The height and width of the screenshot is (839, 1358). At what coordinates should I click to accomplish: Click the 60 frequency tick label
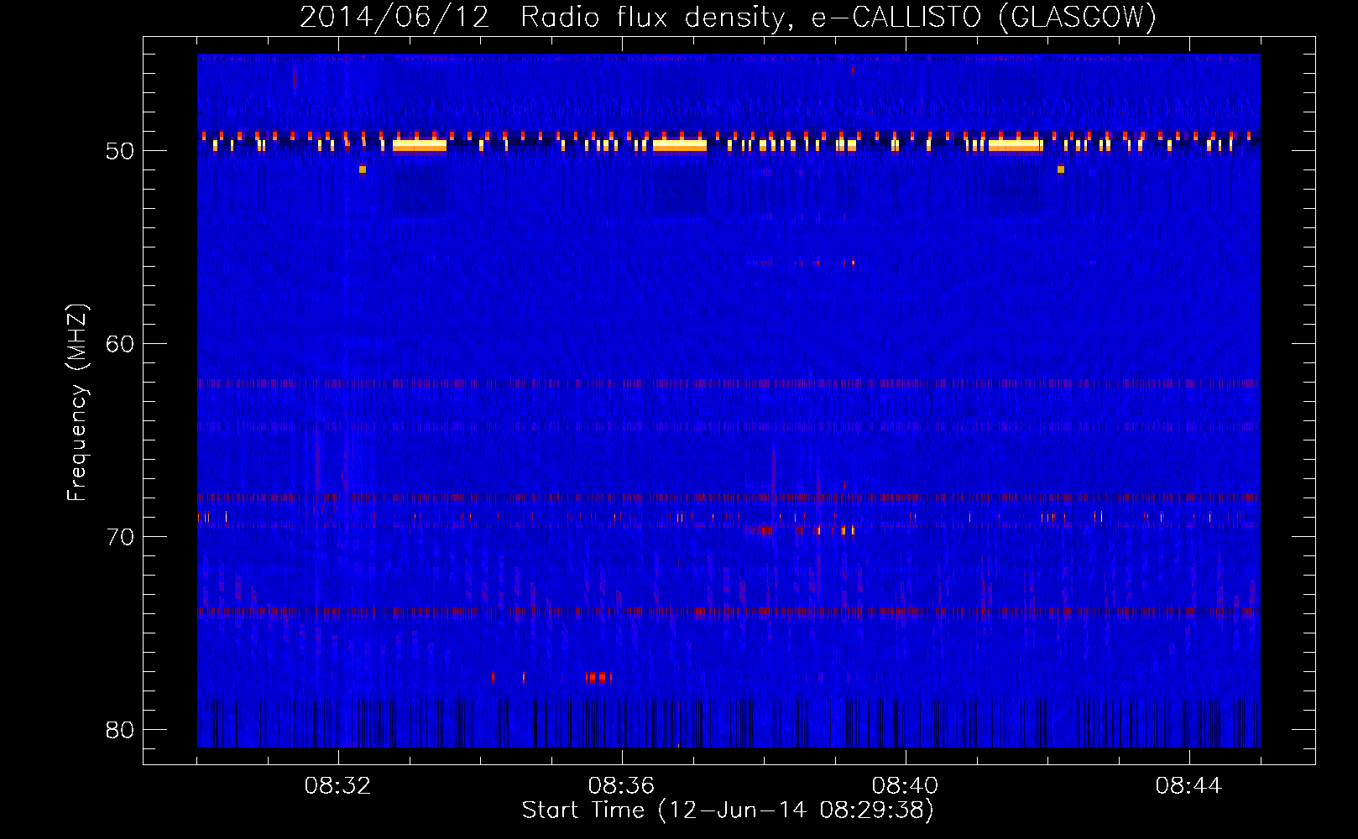point(120,344)
